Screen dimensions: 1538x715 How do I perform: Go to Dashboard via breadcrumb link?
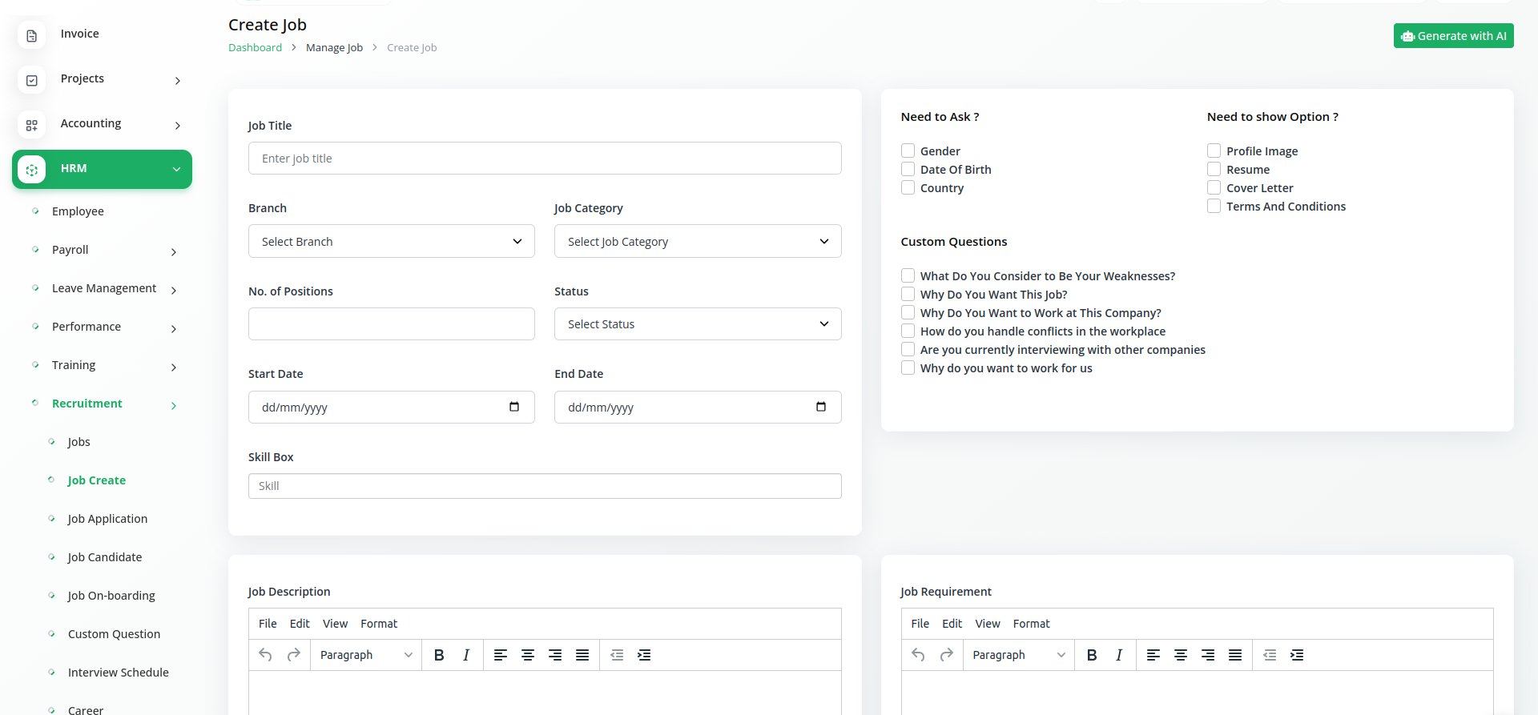click(255, 47)
